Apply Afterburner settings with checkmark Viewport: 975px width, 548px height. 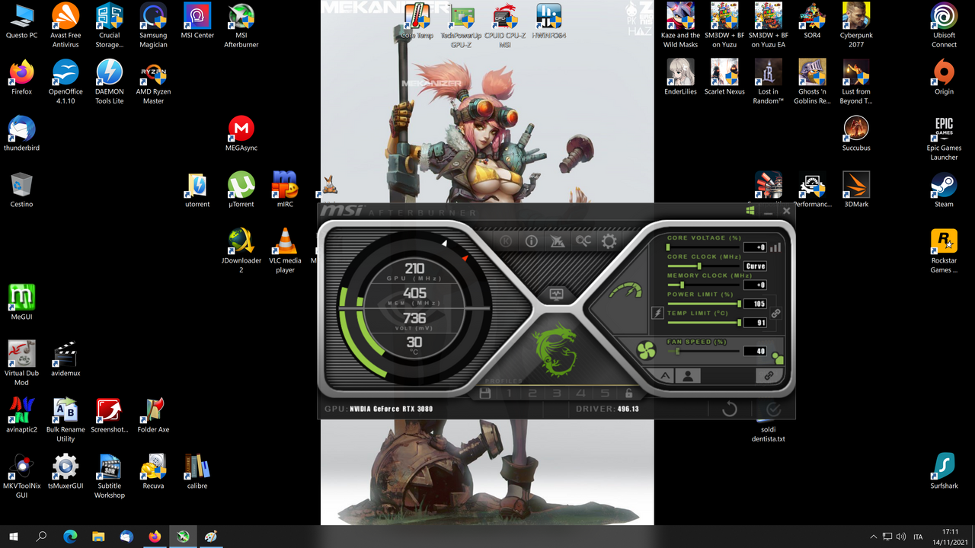tap(773, 409)
